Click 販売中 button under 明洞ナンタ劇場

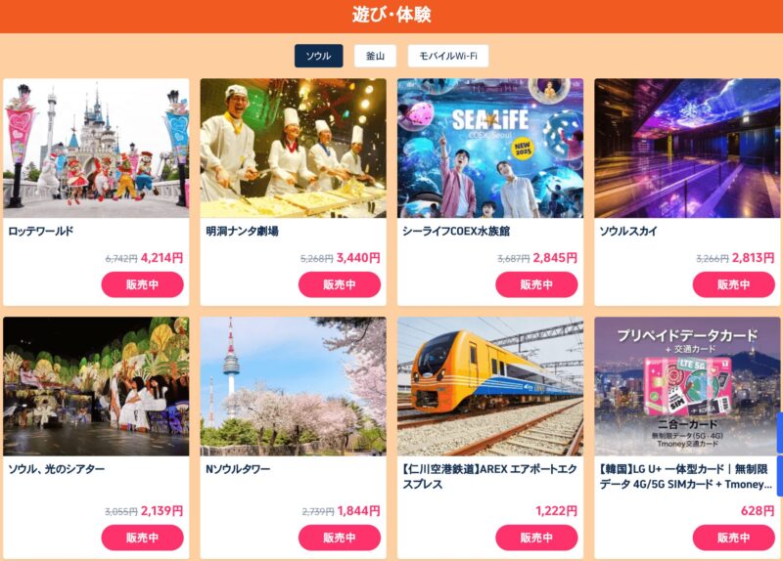click(340, 284)
